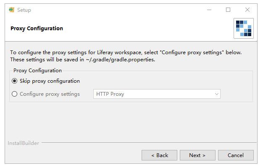Enable the Configure proxy settings radio button
Image resolution: width=263 pixels, height=168 pixels.
[x=15, y=94]
